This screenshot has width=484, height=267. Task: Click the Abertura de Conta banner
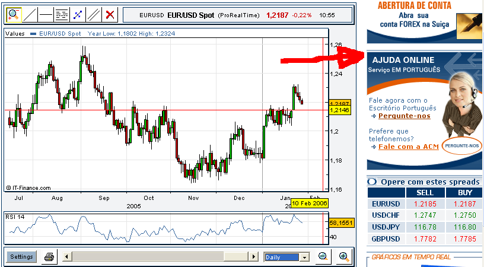(x=424, y=21)
